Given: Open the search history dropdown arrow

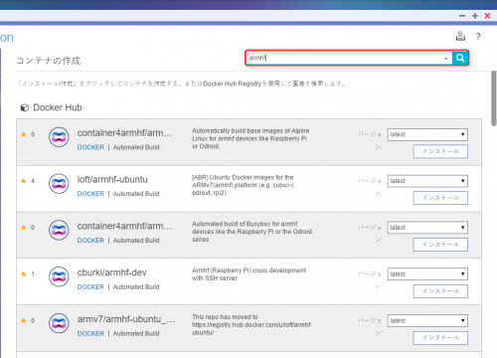Looking at the screenshot, I should 445,59.
